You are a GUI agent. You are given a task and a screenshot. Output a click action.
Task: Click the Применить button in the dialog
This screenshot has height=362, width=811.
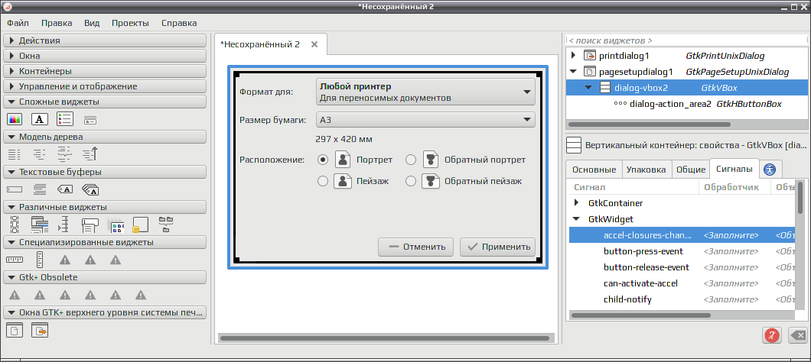tap(497, 247)
